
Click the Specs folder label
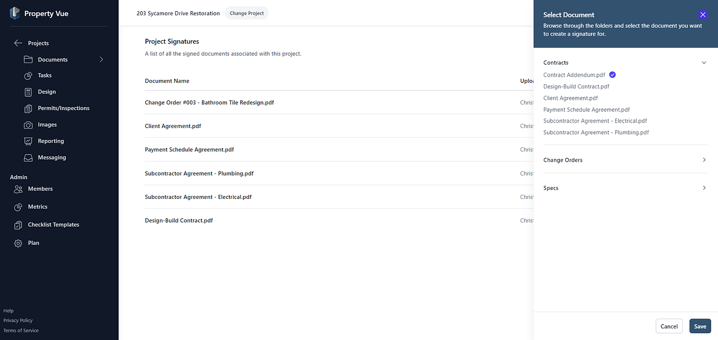pos(551,188)
